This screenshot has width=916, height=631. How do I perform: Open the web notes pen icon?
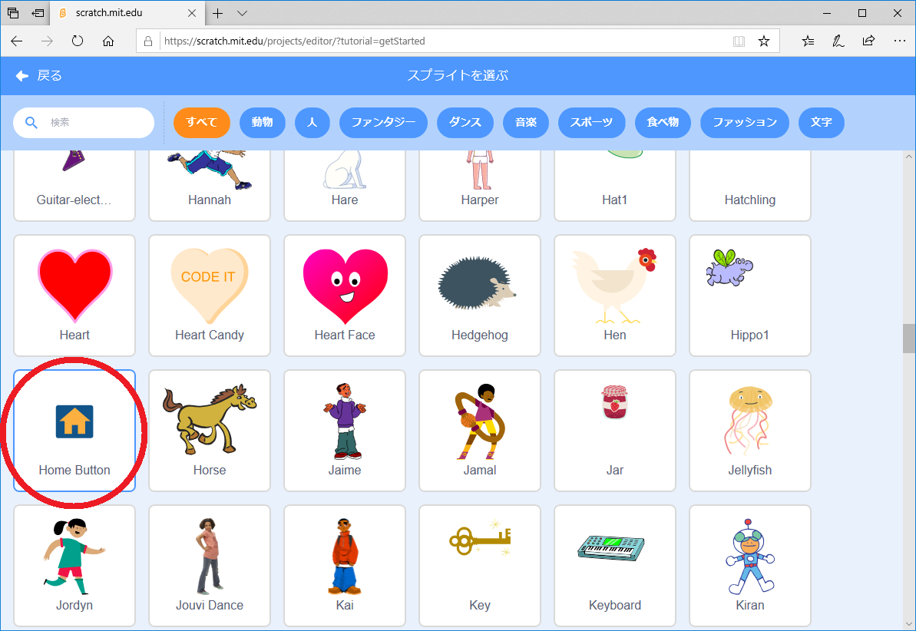click(x=838, y=41)
